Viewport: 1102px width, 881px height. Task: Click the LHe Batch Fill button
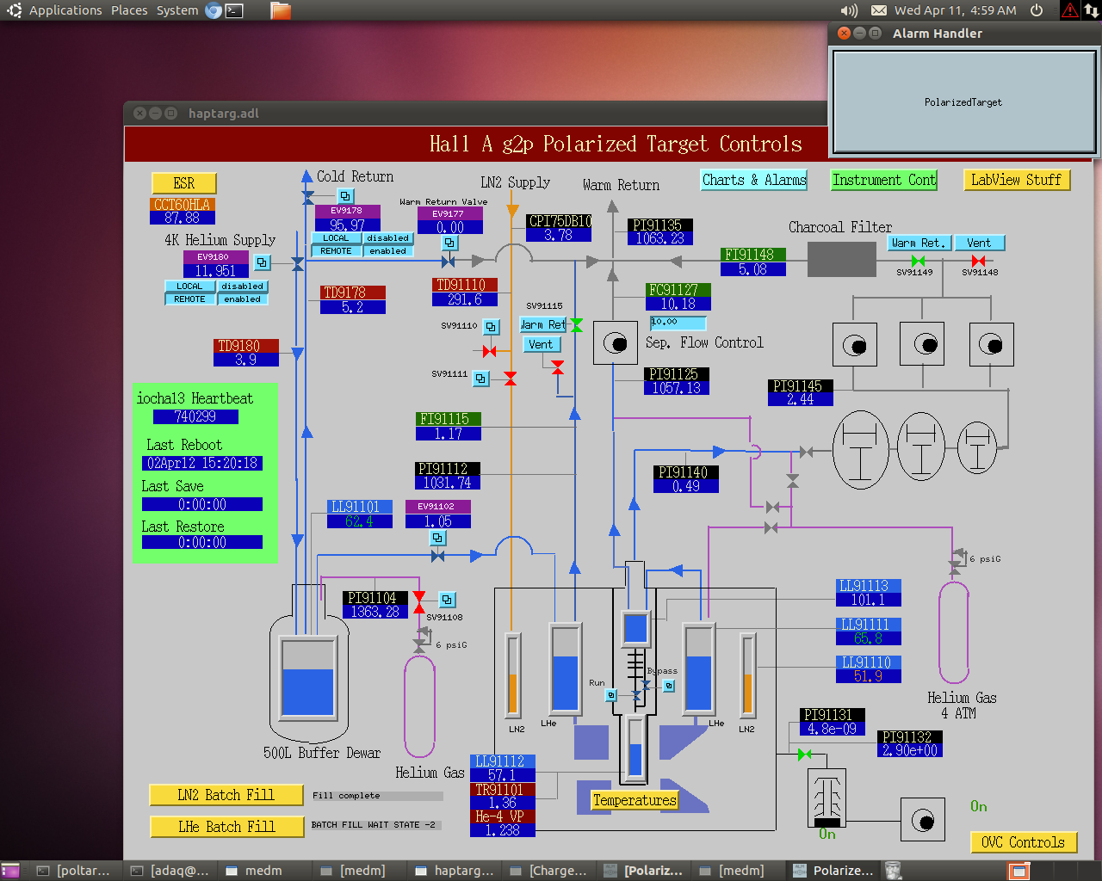(226, 827)
